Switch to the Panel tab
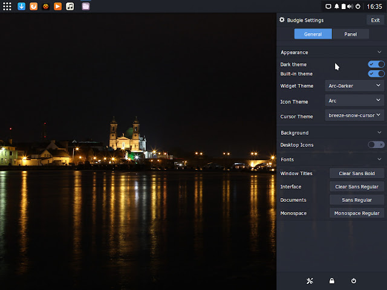Screen dimensions: 387x290 (351, 34)
